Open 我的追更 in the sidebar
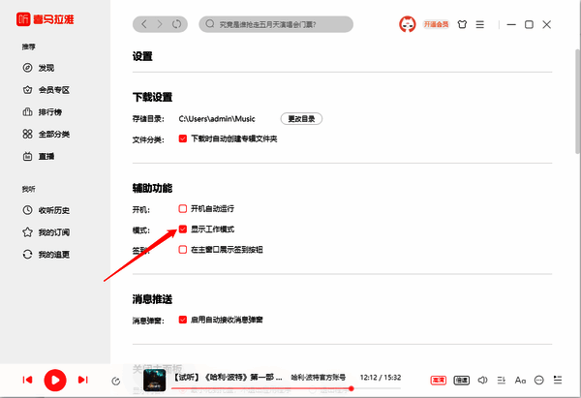Image resolution: width=581 pixels, height=398 pixels. coord(46,255)
